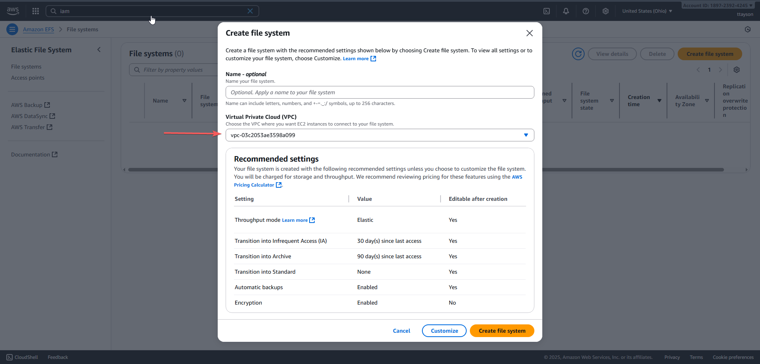
Task: Collapse the Elastic File System sidebar
Action: 99,50
